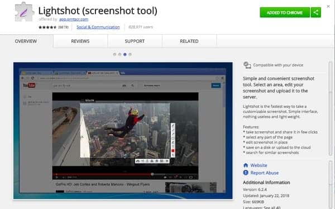335x209 pixels.
Task: Select the third carousel dot
Action: [x=125, y=54]
